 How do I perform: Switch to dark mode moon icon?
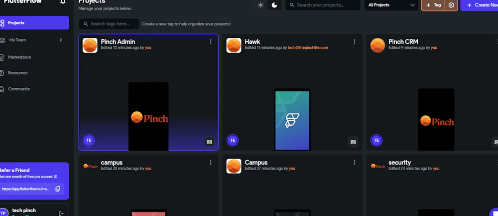pos(274,5)
